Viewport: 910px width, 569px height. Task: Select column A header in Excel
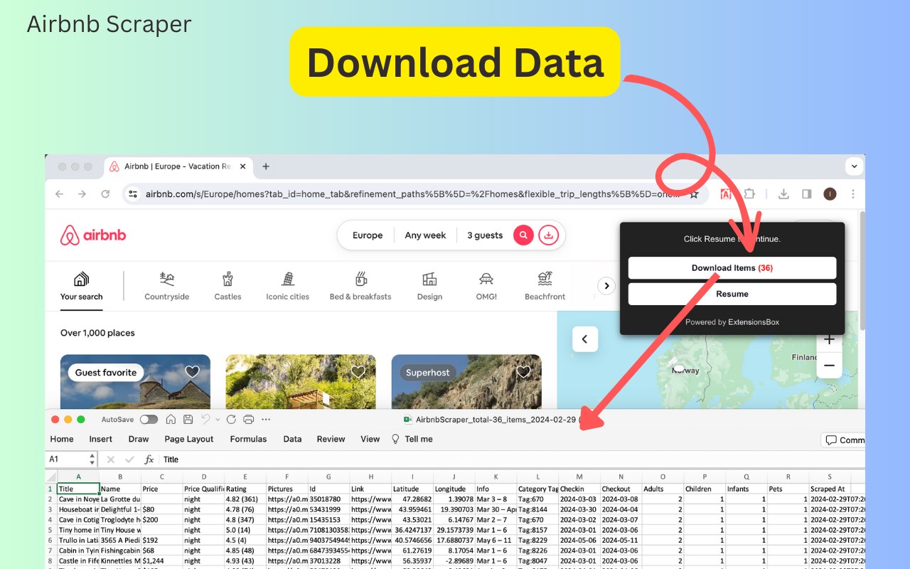78,477
